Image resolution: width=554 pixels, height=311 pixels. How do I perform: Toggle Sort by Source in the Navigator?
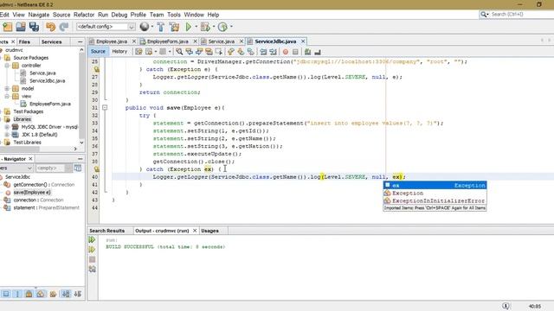78,294
